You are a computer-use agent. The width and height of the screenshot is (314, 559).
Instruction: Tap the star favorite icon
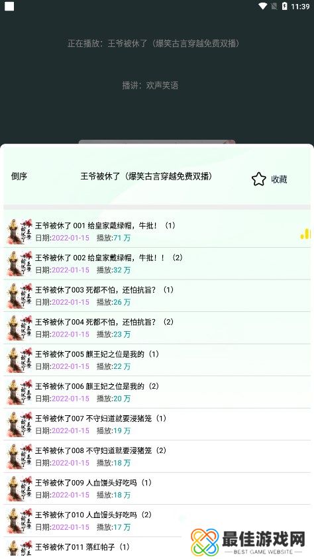click(259, 179)
